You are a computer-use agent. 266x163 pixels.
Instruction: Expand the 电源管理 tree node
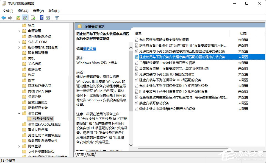[19, 31]
